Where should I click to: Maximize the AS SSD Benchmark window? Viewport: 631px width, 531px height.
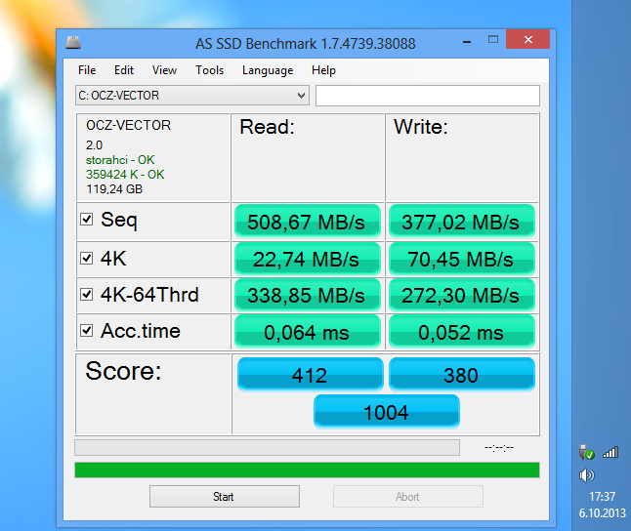493,39
